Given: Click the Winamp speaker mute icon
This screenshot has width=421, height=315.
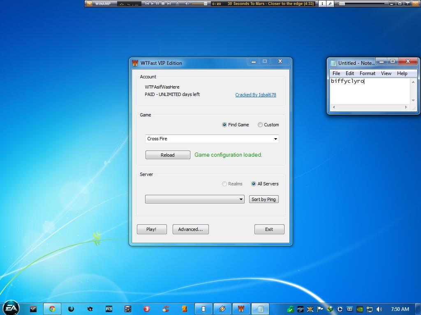Looking at the screenshot, I should 187,3.
